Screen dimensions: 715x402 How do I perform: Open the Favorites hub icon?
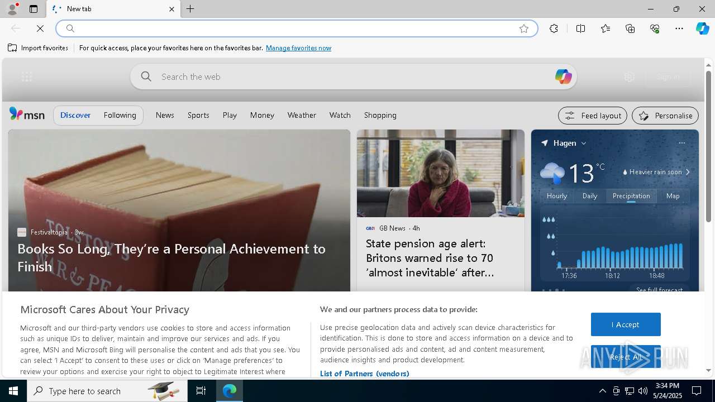(x=606, y=28)
